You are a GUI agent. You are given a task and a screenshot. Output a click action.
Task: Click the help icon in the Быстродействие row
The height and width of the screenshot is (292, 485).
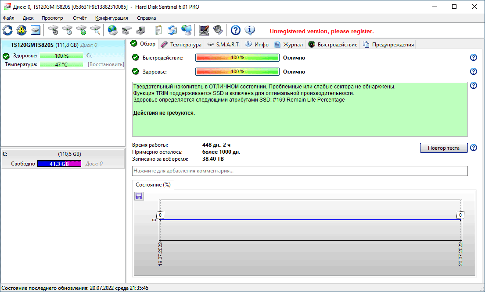(x=473, y=57)
